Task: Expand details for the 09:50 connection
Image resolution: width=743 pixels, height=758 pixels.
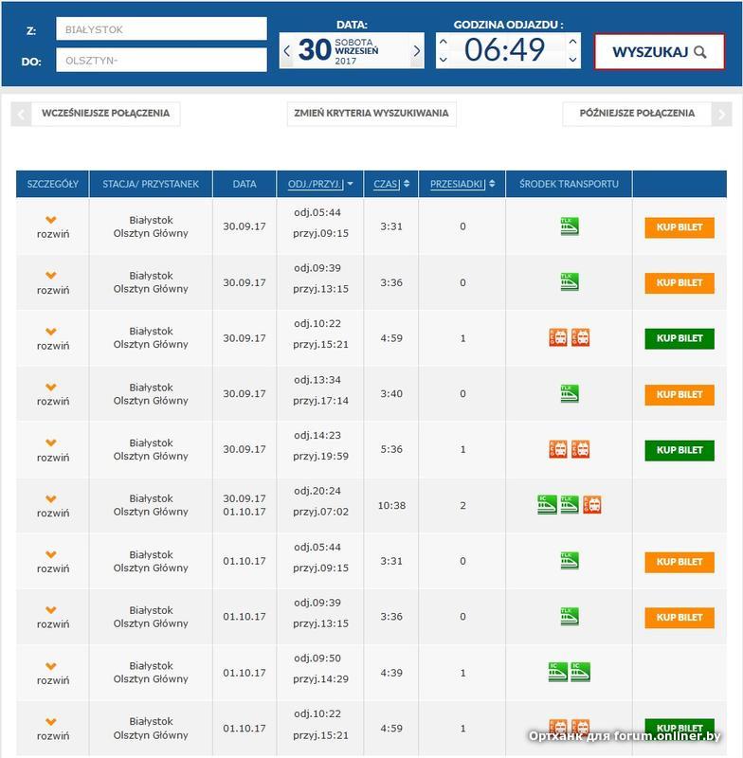Action: pyautogui.click(x=52, y=673)
